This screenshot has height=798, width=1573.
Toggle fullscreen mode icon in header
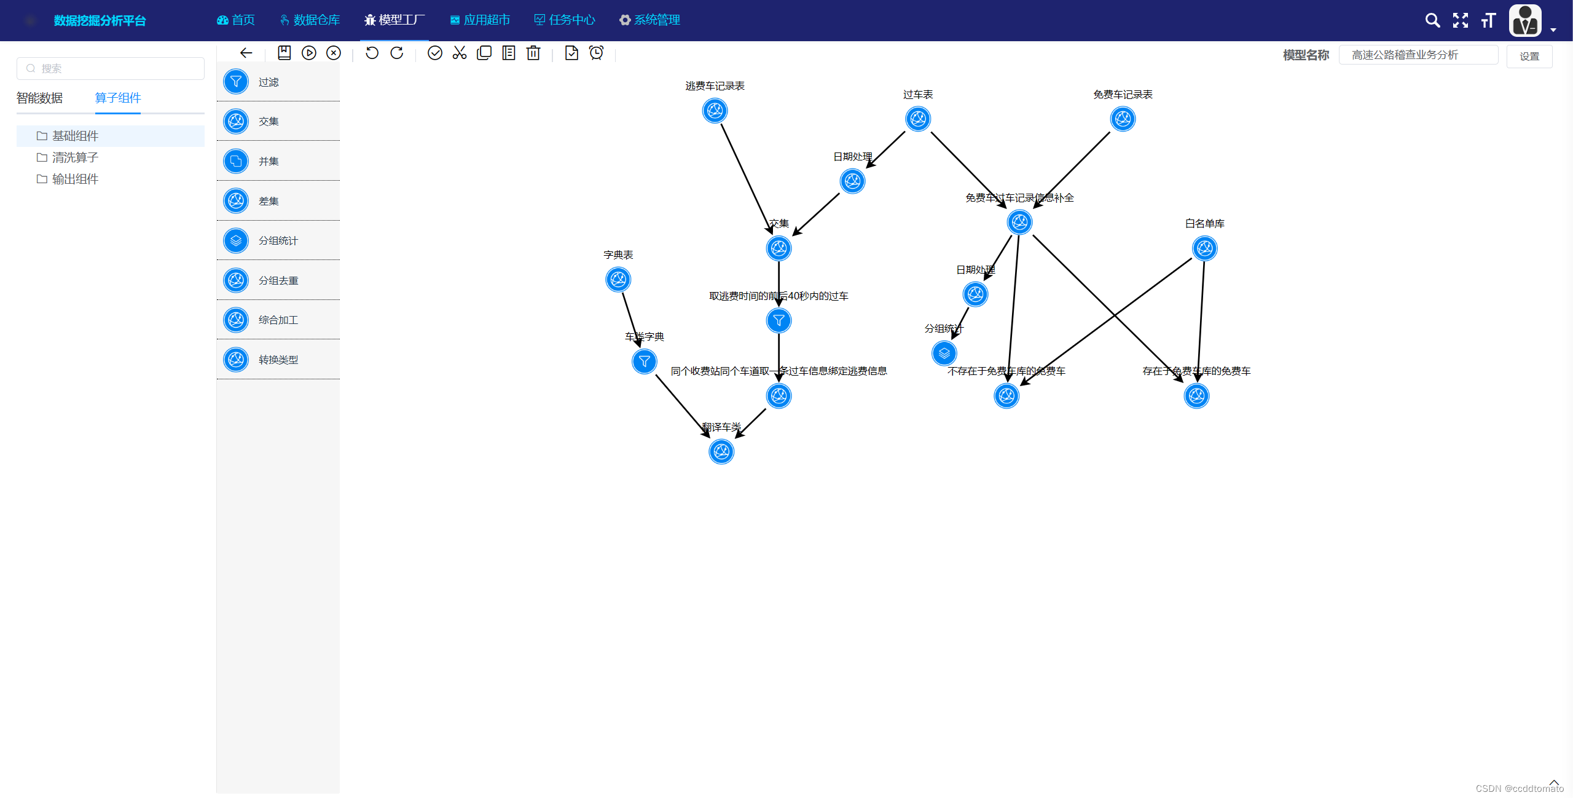[1461, 20]
